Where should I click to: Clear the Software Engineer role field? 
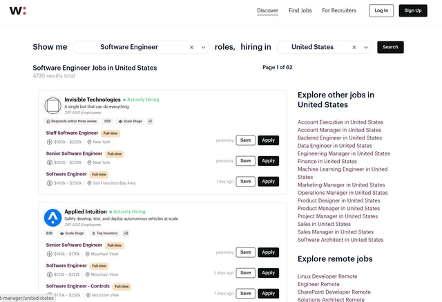[191, 48]
